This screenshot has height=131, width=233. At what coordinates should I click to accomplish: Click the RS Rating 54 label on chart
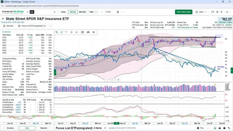click(x=221, y=68)
